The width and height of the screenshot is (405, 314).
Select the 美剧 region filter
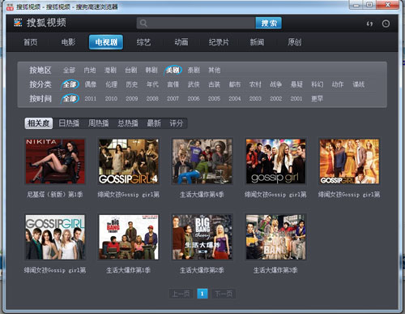[173, 71]
